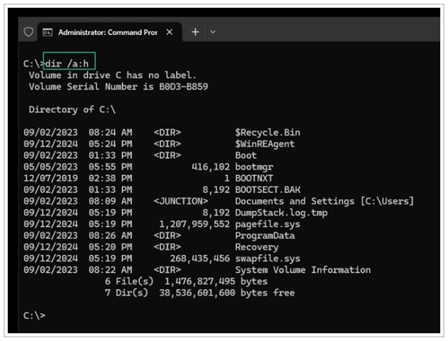Click the bottom C:\> command prompt line

point(34,314)
